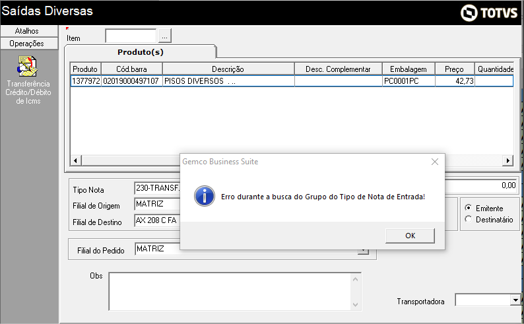Click the Item input field
This screenshot has height=324, width=524.
coord(131,36)
